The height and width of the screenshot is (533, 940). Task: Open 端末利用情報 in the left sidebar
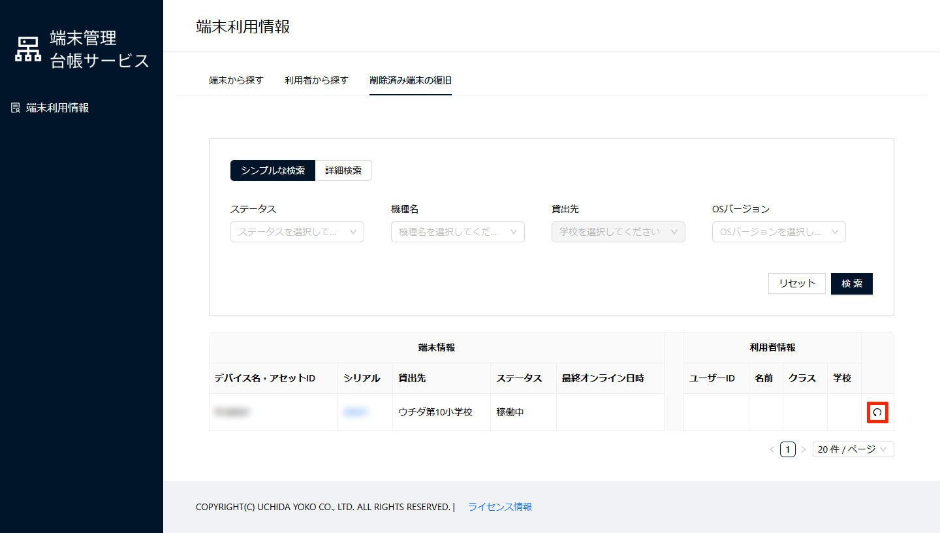(x=57, y=108)
